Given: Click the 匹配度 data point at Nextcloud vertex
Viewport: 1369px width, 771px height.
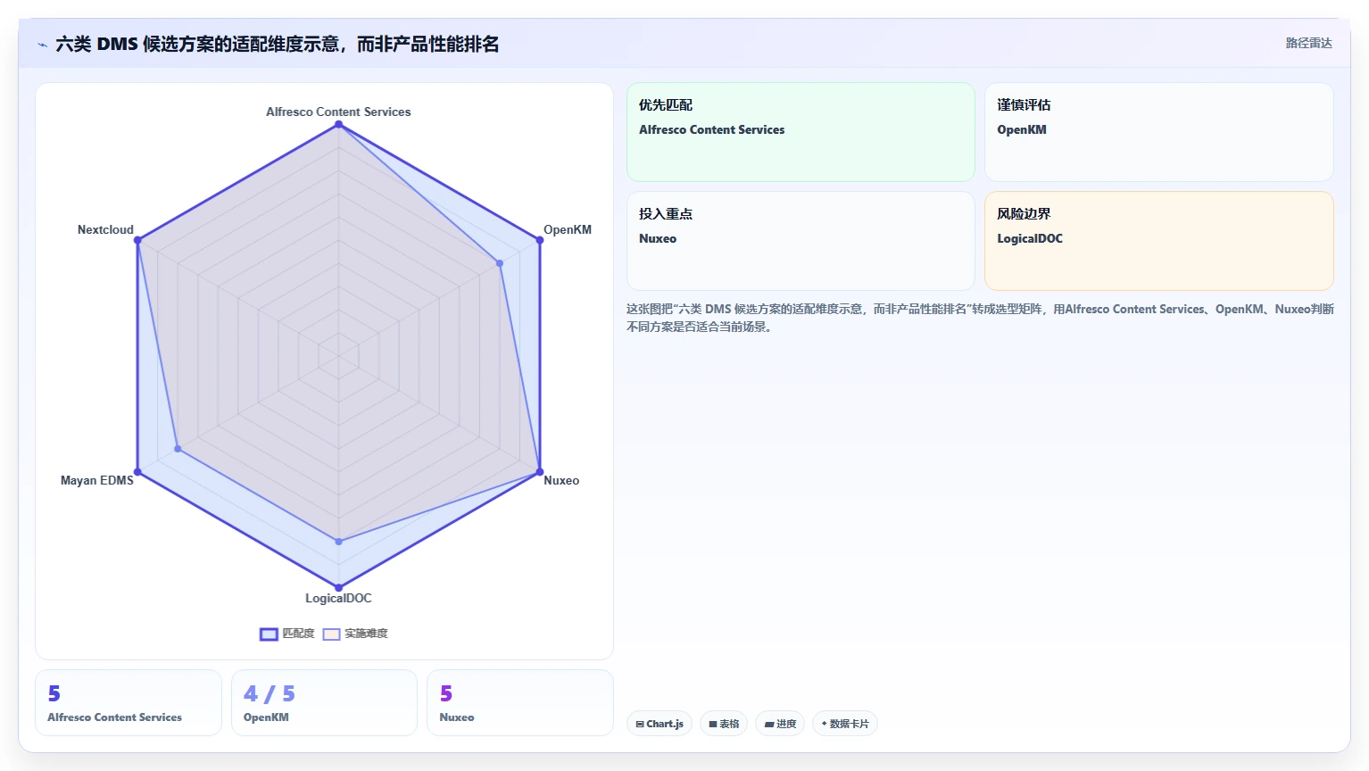Looking at the screenshot, I should point(137,240).
